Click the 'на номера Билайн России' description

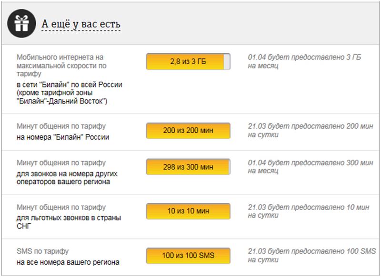tap(63, 137)
